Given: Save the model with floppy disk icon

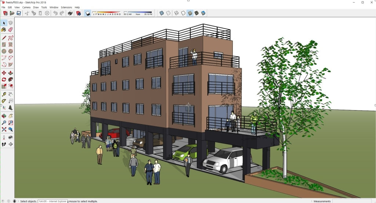Looking at the screenshot, I should pyautogui.click(x=18, y=13).
